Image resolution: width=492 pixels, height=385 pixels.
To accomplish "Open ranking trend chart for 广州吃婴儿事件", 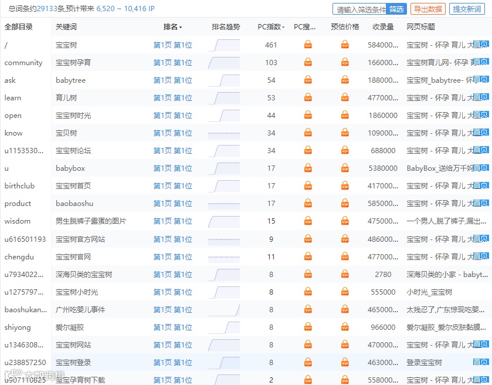I will coord(224,310).
